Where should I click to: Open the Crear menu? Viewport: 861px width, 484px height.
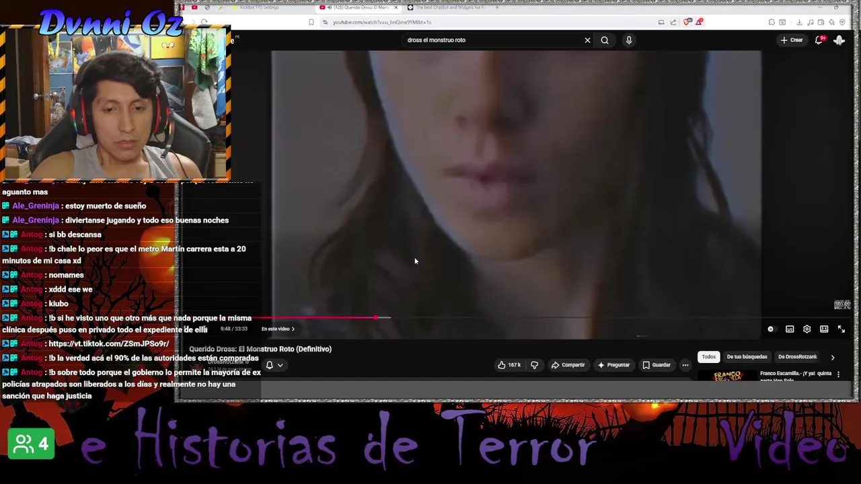coord(792,40)
